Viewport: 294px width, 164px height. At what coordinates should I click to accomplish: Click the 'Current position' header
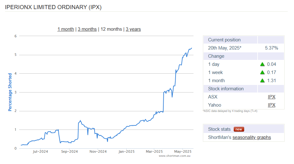coord(224,40)
